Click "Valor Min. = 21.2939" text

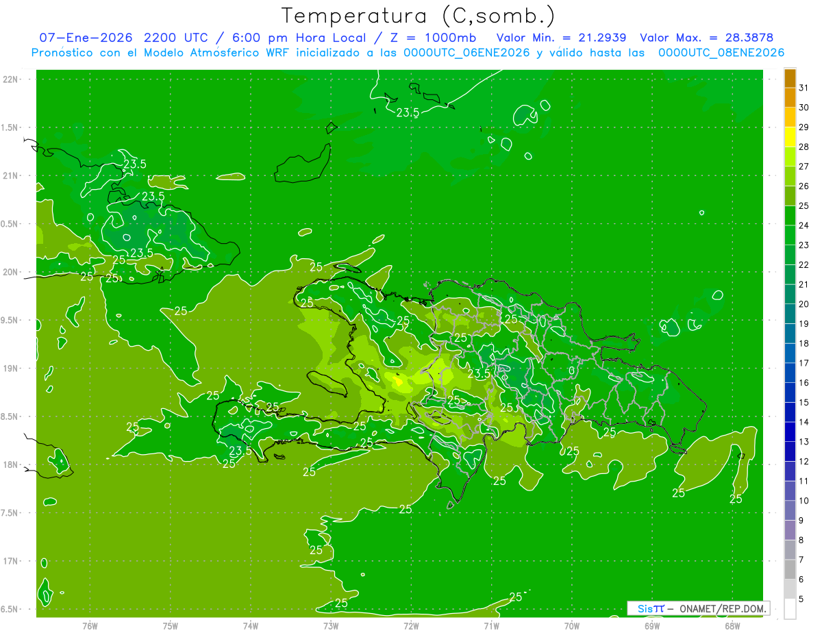click(x=561, y=38)
